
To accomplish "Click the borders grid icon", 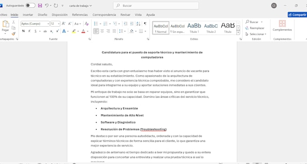I will tap(141, 31).
